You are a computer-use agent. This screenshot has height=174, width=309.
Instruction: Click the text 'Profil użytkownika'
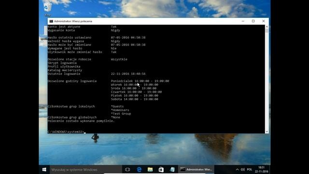(x=64, y=67)
